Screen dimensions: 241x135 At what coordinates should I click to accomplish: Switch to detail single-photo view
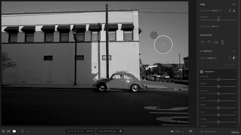[x=14, y=131]
